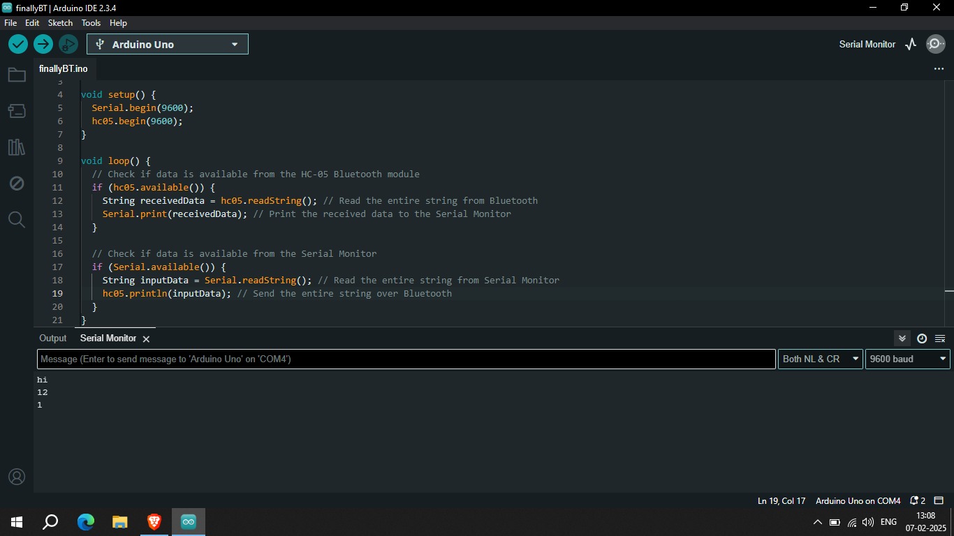This screenshot has height=536, width=954.
Task: Open the Tools menu
Action: [x=91, y=22]
